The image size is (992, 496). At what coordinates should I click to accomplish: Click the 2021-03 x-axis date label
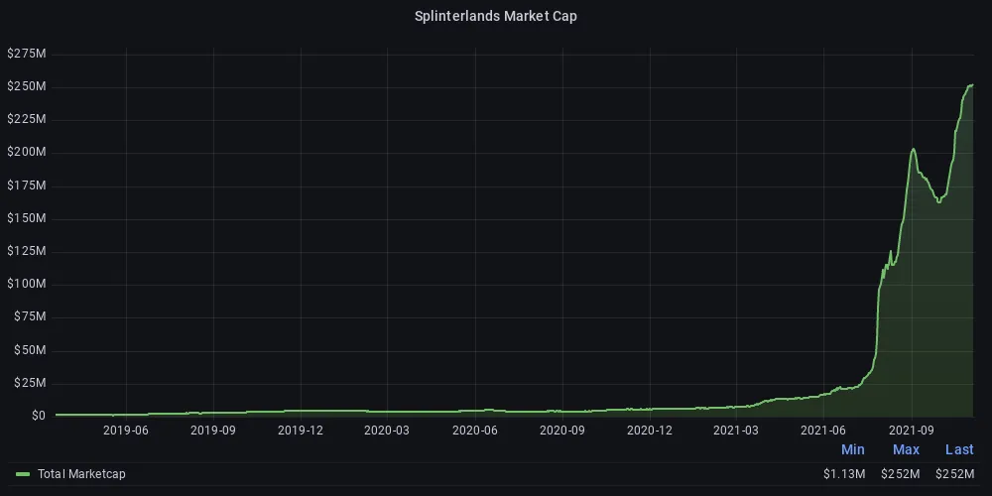(x=736, y=431)
